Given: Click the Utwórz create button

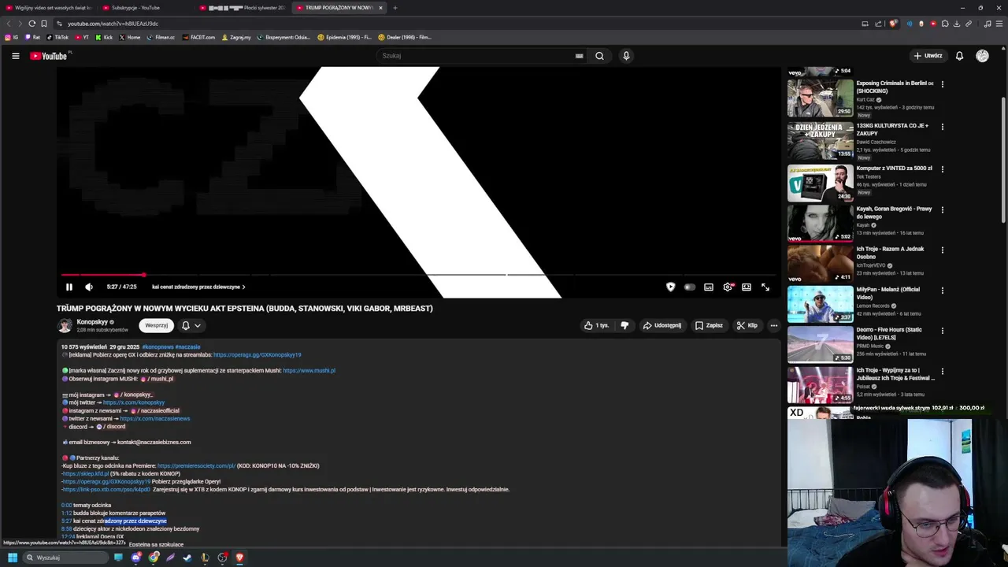Looking at the screenshot, I should point(928,56).
